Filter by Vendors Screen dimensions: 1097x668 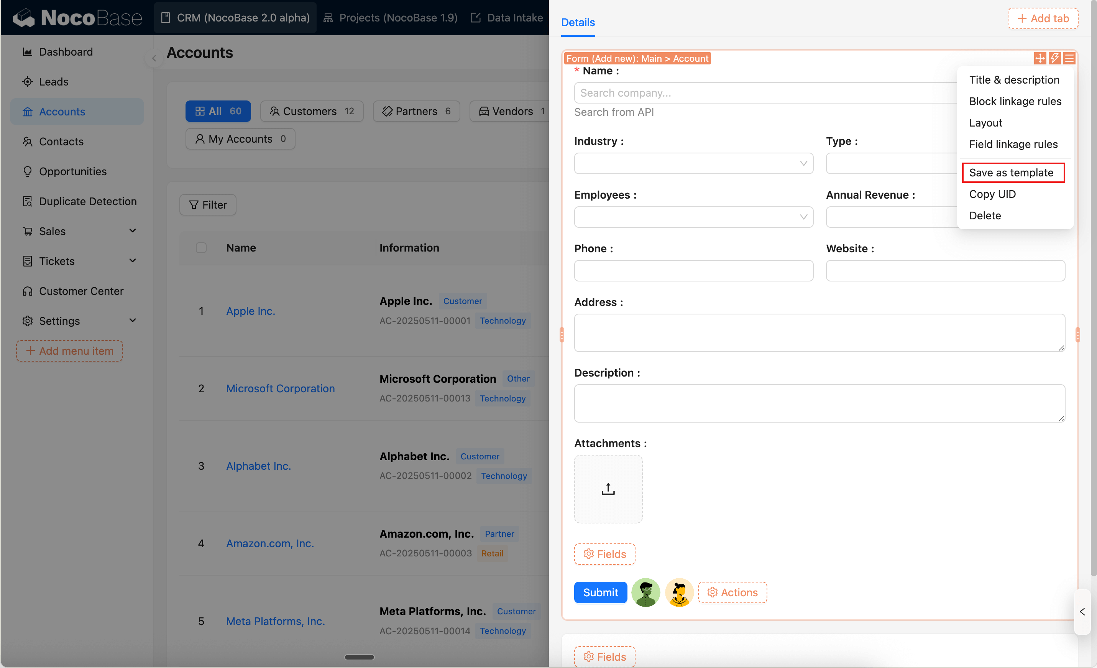tap(510, 111)
